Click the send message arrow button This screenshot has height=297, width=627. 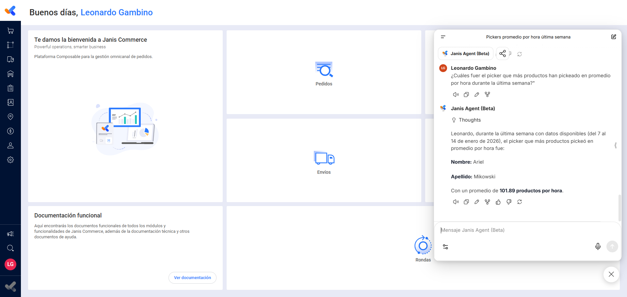coord(612,246)
